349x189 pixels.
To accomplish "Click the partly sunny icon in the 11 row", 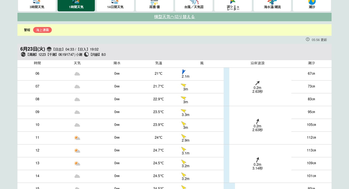I will (77, 138).
